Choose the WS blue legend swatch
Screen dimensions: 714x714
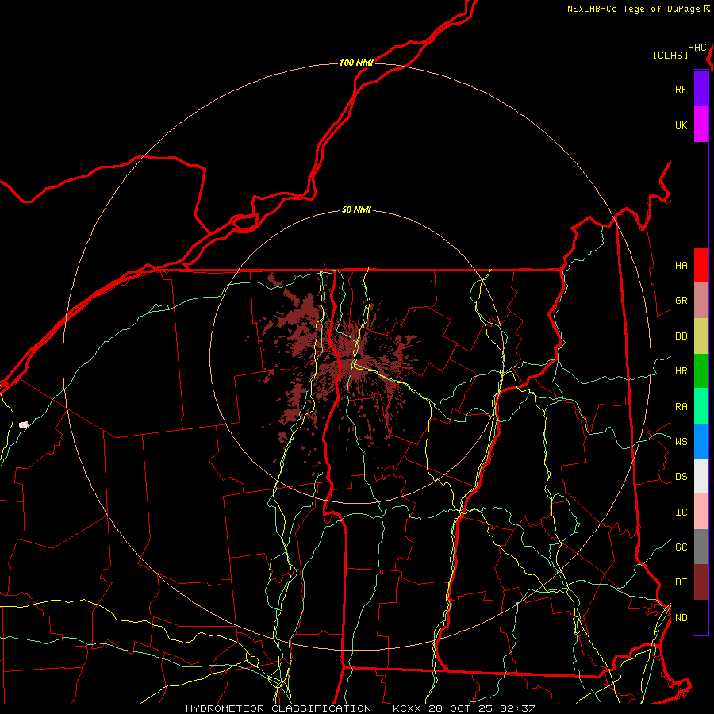pyautogui.click(x=701, y=441)
